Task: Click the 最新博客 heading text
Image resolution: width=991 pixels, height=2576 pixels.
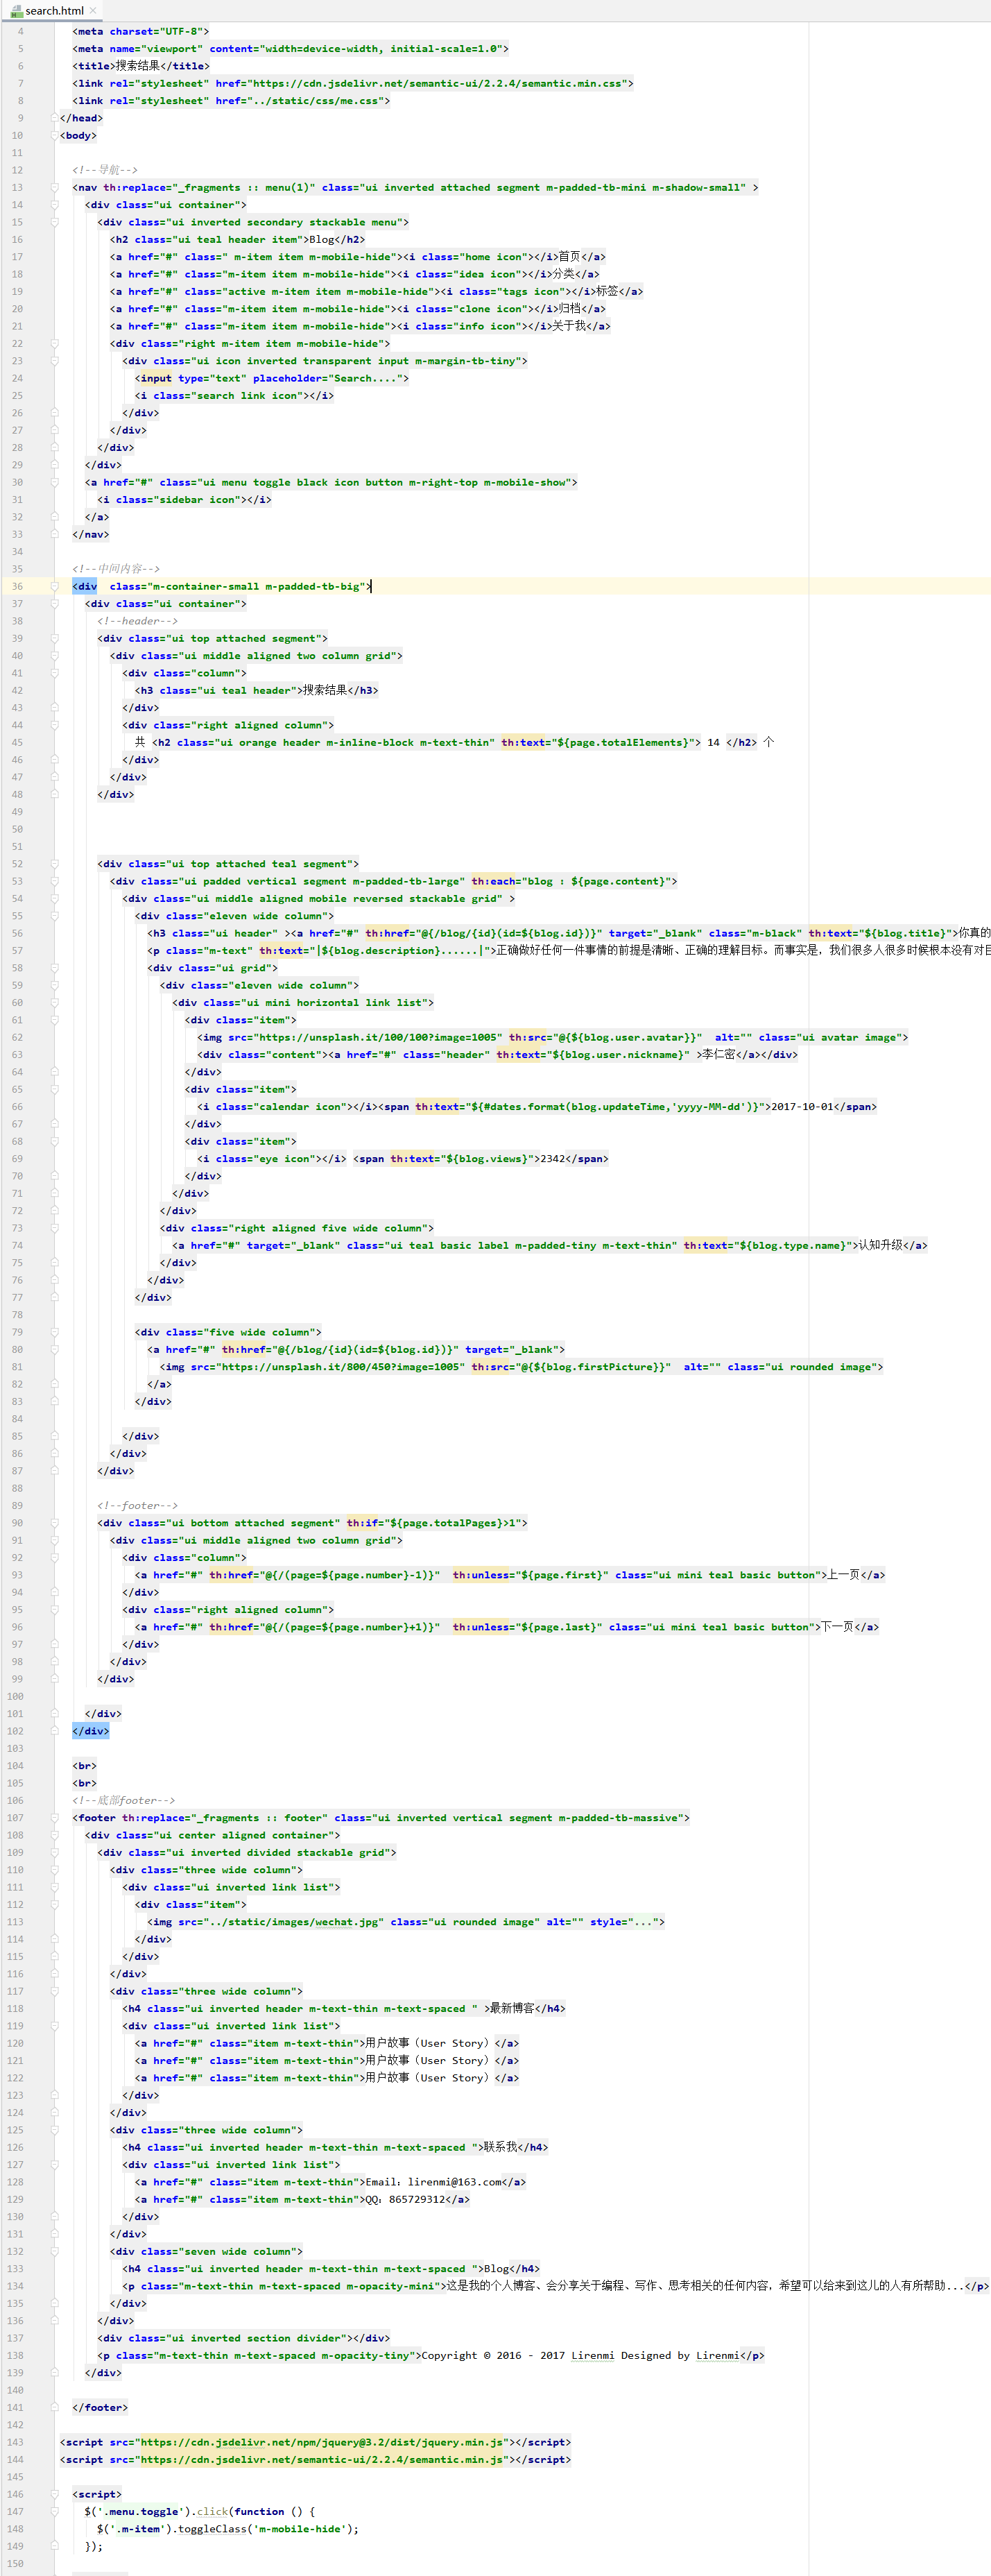Action: (x=512, y=2008)
